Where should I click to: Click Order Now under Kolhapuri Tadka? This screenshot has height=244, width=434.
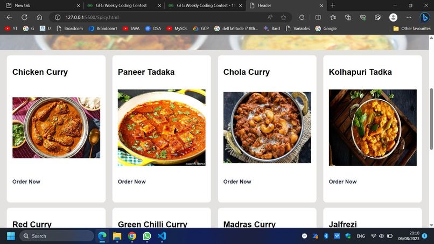point(342,182)
